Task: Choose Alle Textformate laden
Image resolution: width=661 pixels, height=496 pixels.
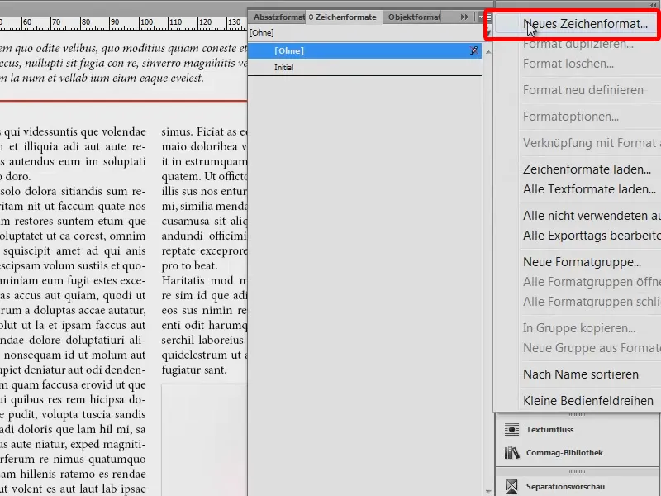Action: coord(589,189)
